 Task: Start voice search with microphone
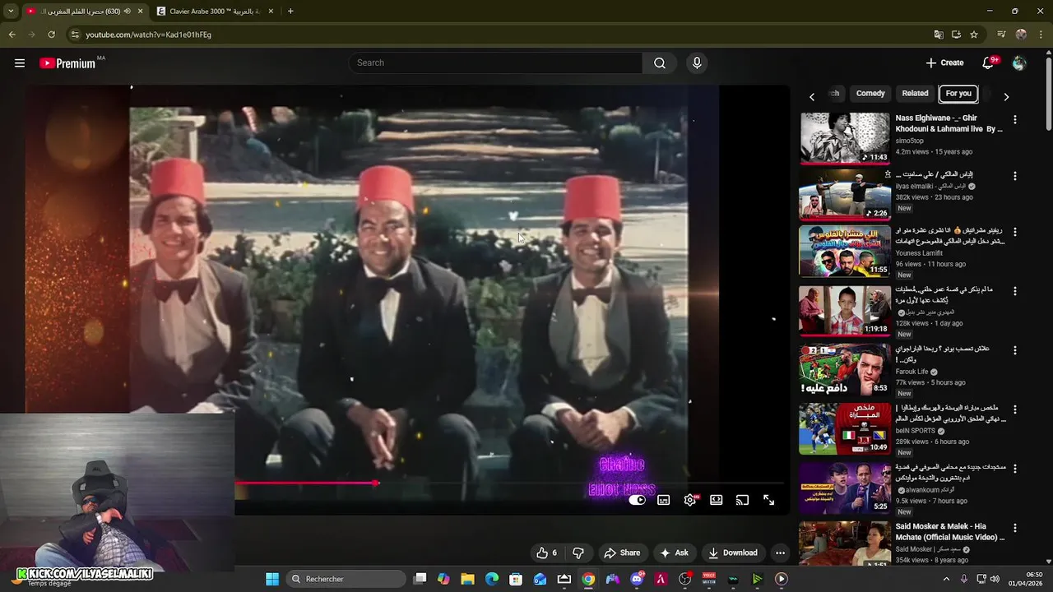pyautogui.click(x=697, y=63)
